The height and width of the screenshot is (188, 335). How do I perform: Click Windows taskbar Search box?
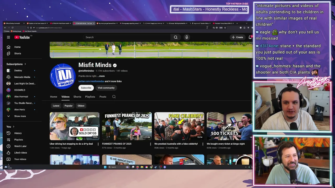point(119,167)
